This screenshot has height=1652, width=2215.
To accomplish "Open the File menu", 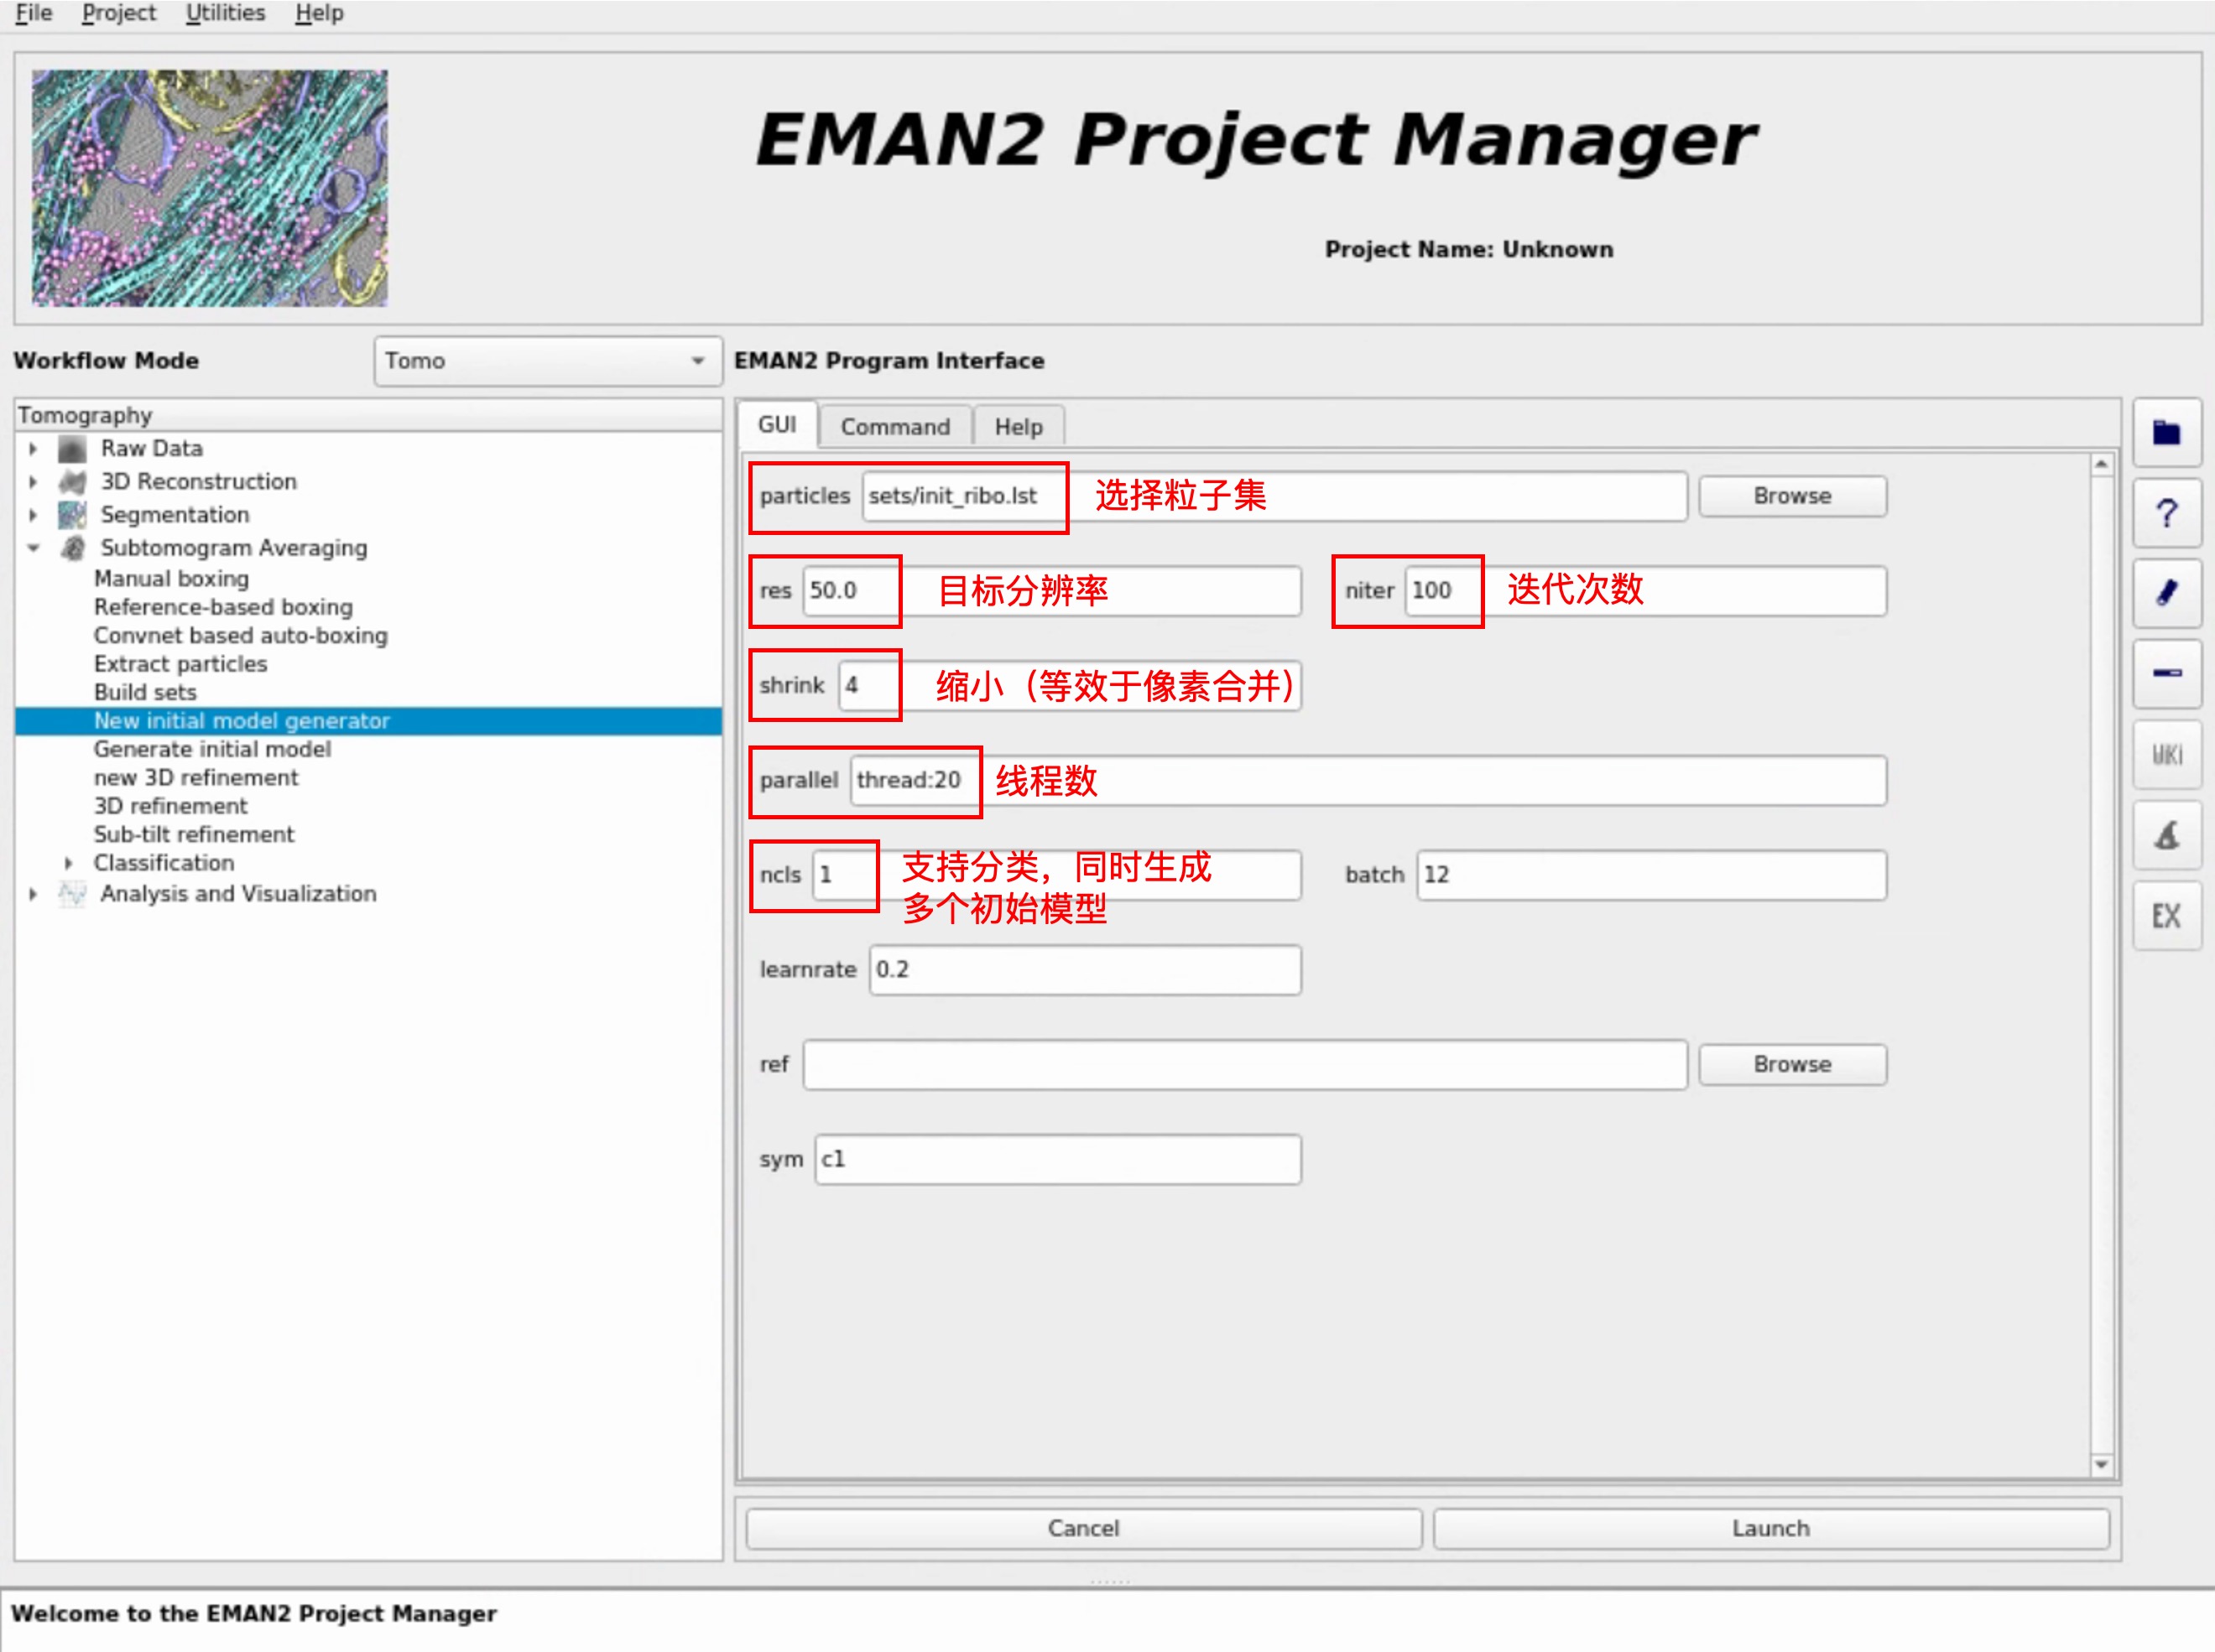I will [x=34, y=13].
